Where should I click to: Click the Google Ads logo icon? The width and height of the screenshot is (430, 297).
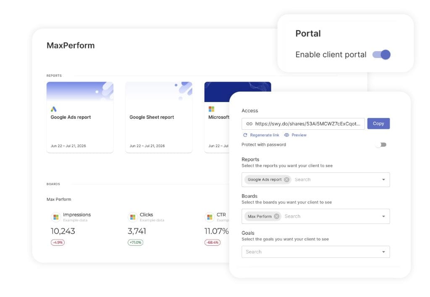[x=54, y=109]
